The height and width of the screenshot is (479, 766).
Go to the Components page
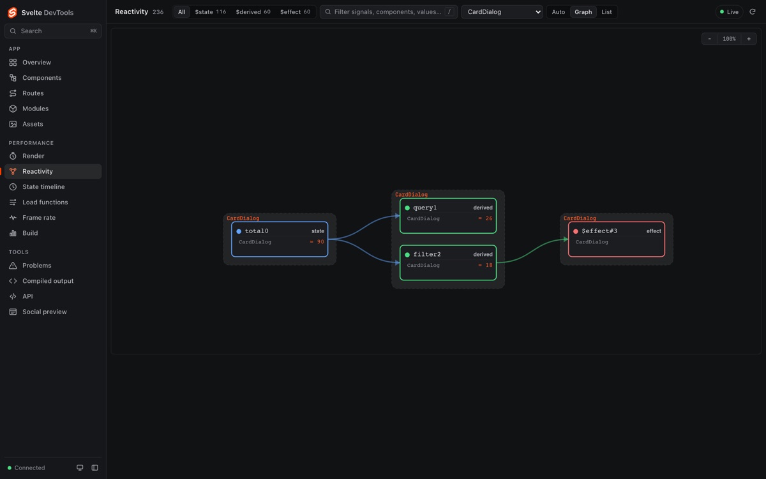(53, 78)
